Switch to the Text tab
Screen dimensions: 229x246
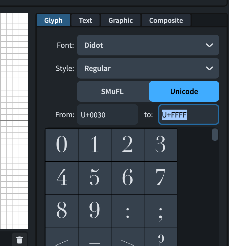(x=85, y=20)
